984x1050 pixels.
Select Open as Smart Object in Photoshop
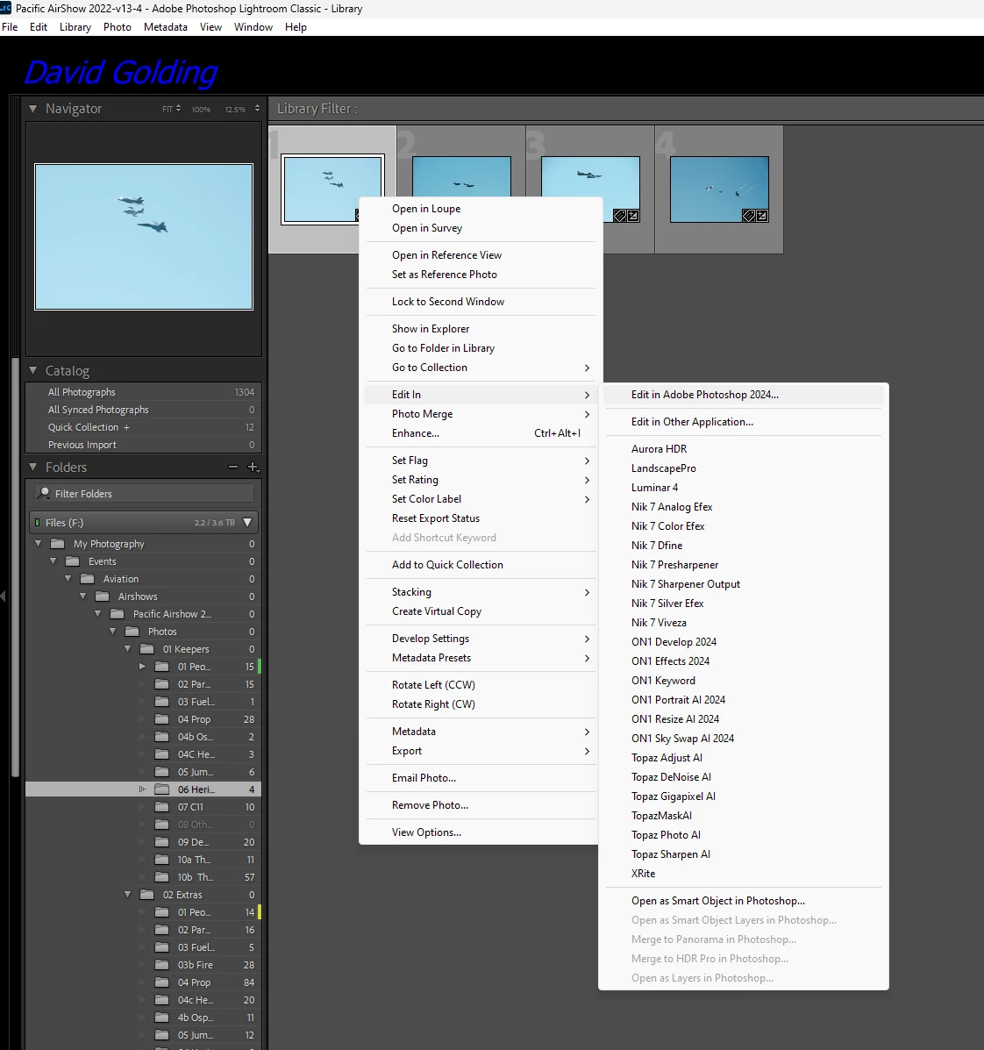click(x=743, y=901)
